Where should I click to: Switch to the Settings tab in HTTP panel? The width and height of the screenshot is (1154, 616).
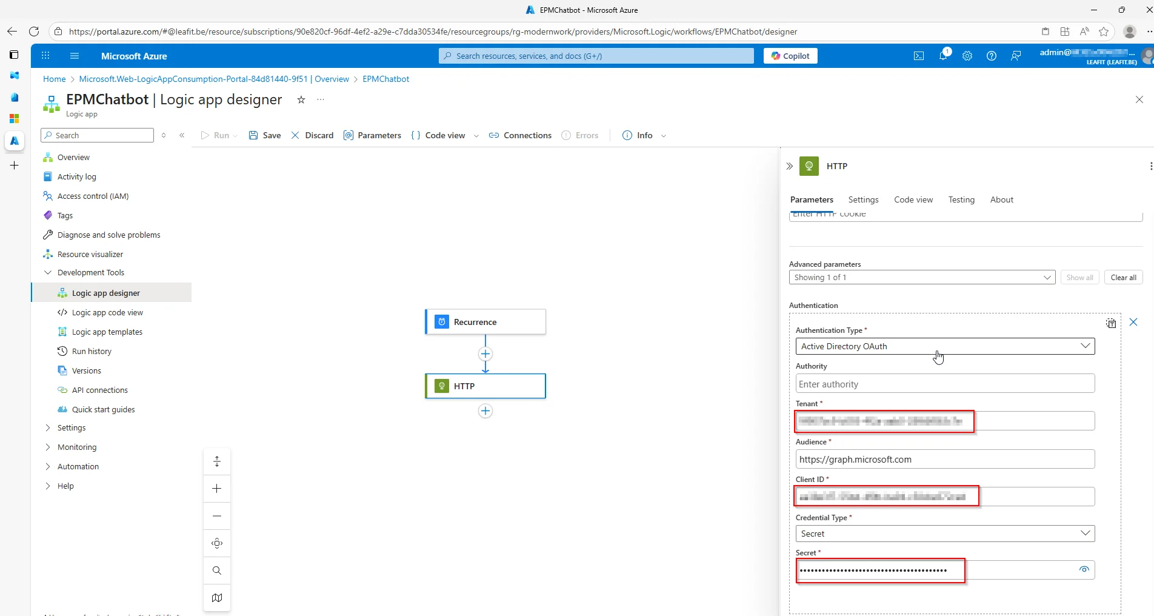click(x=863, y=199)
